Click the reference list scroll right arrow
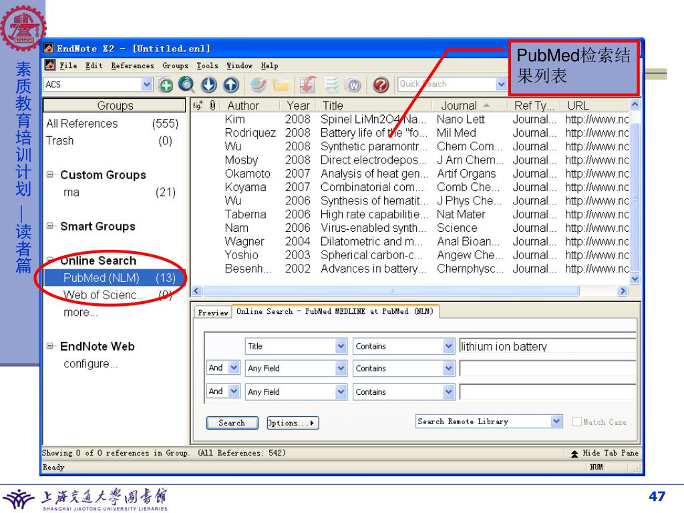The height and width of the screenshot is (513, 684). (623, 291)
